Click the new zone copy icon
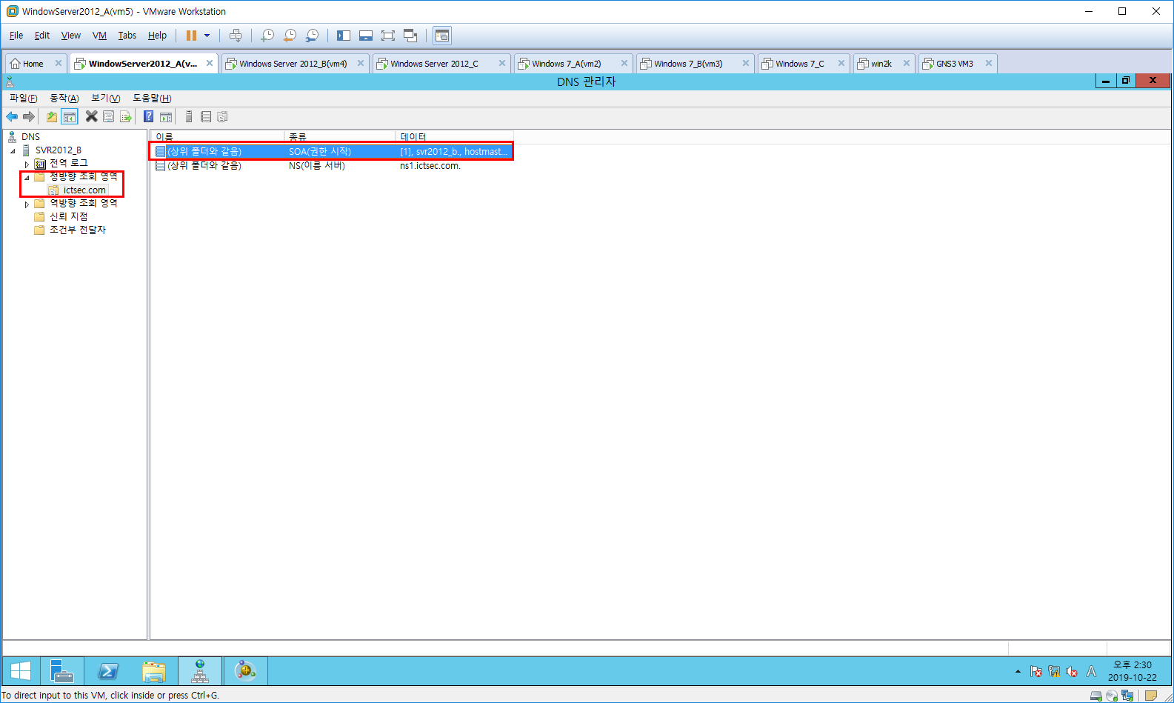The height and width of the screenshot is (703, 1174). (222, 116)
